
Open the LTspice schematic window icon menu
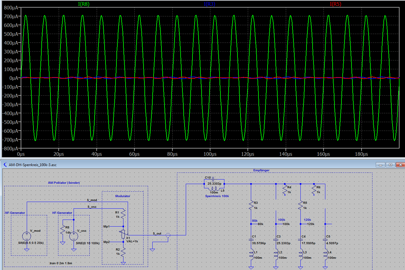(5, 165)
